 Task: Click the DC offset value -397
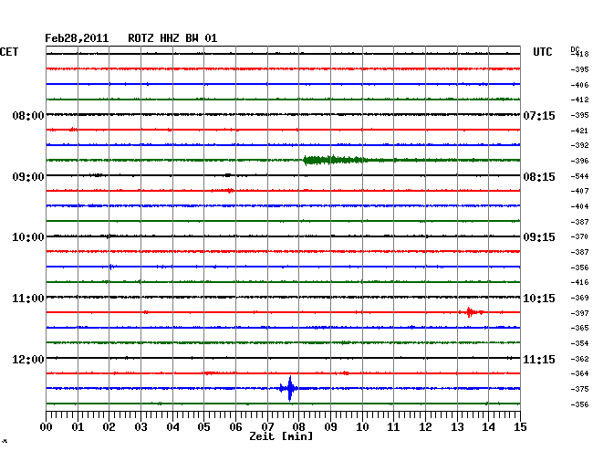[579, 313]
